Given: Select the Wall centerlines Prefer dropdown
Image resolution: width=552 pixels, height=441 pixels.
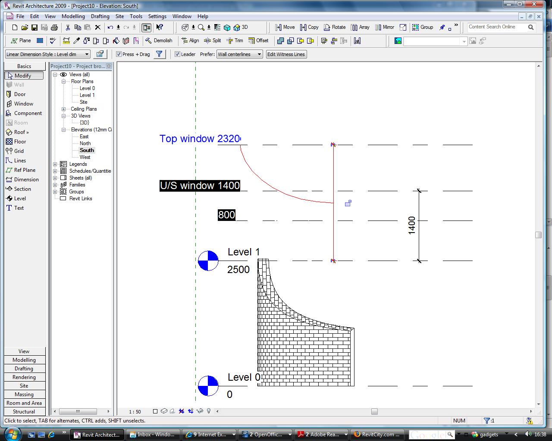Looking at the screenshot, I should point(239,54).
